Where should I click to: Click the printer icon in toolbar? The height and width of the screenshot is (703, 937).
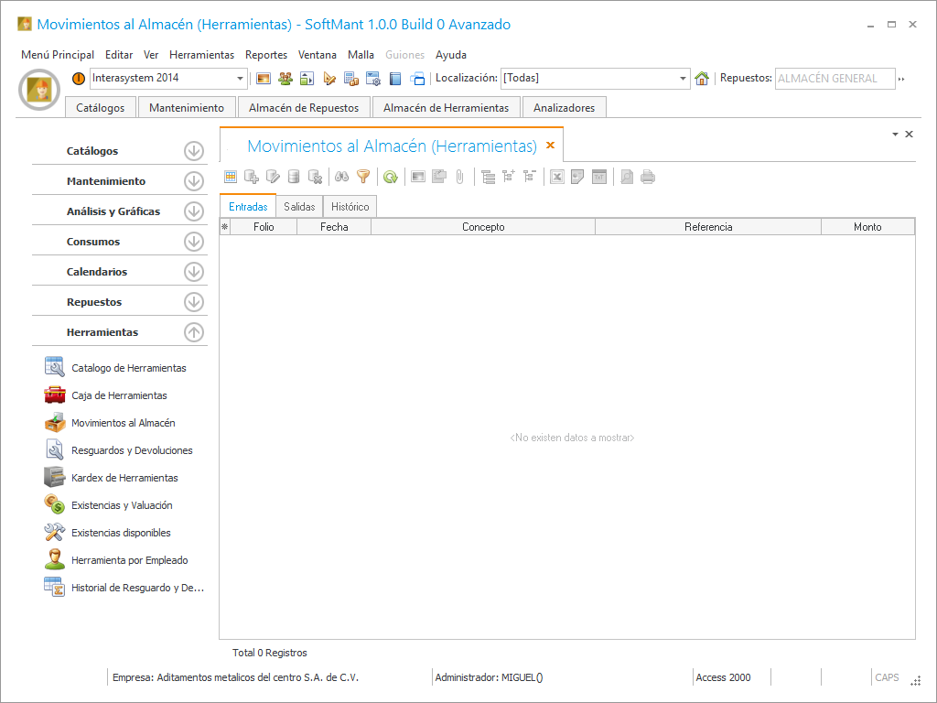(648, 178)
